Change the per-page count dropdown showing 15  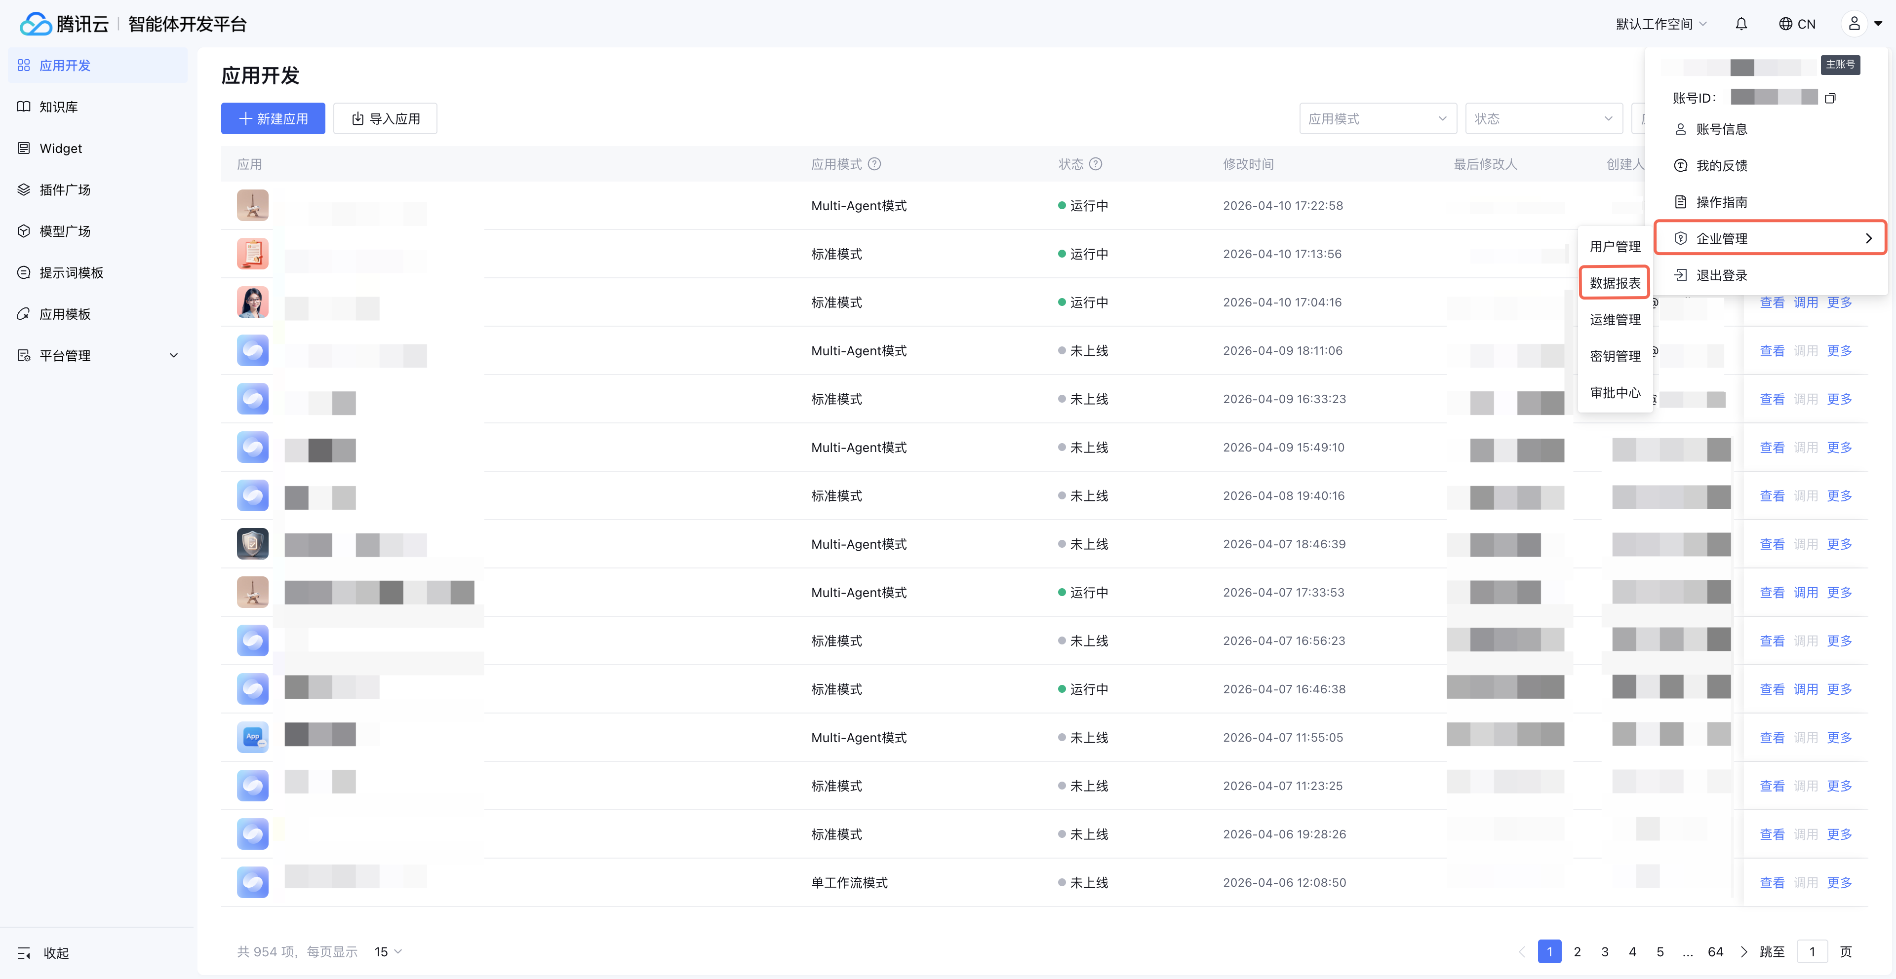(388, 952)
